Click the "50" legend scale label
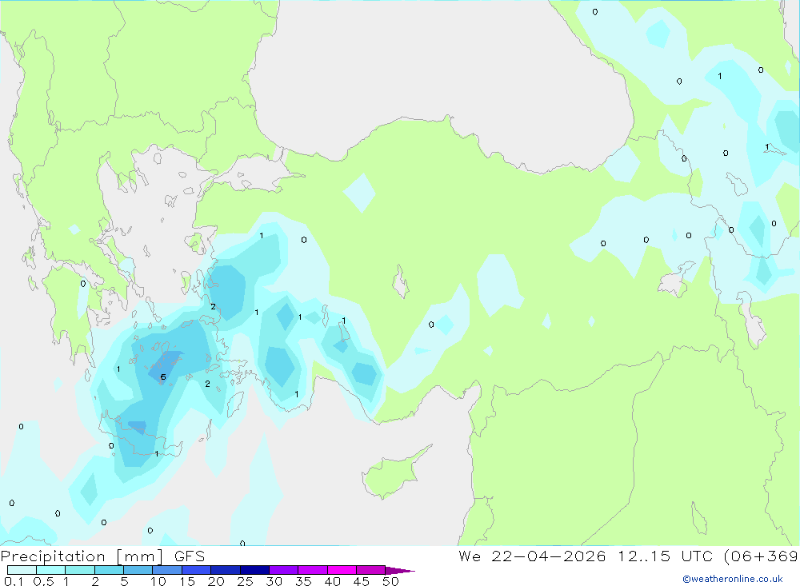This screenshot has width=800, height=586. point(390,581)
